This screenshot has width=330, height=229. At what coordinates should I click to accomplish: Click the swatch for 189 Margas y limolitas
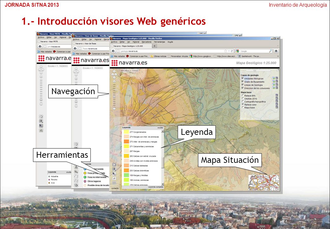126,175
